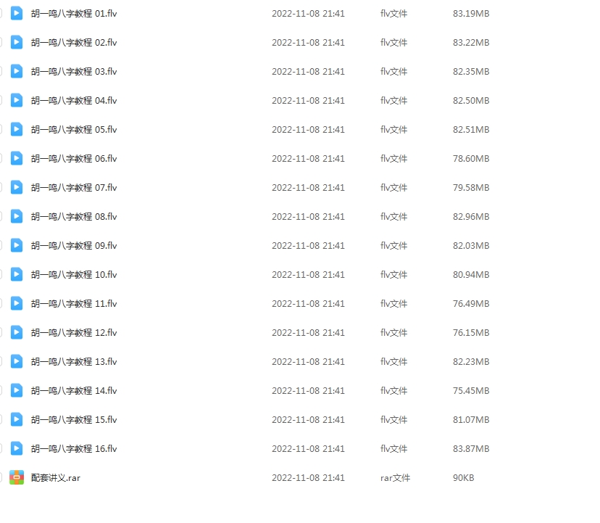Click the video icon for 胡一鸣八字教程 05.flv
Viewport: 600px width, 523px height.
17,130
